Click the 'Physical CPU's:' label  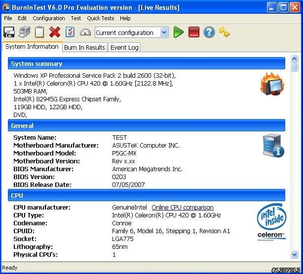pyautogui.click(x=36, y=255)
